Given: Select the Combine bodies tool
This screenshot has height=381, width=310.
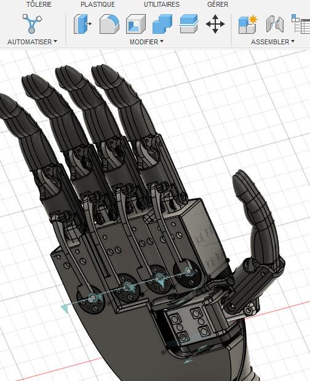Looking at the screenshot, I should click(x=162, y=24).
